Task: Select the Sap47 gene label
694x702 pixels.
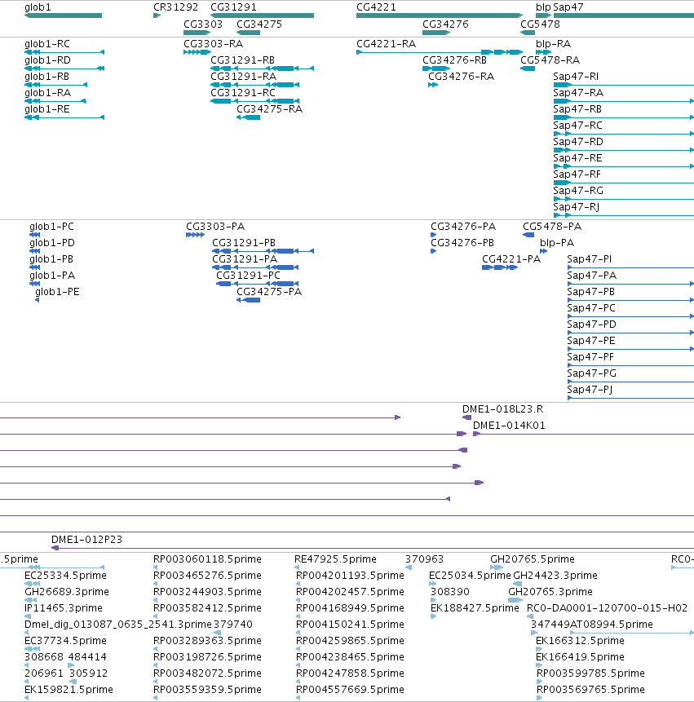Action: (x=568, y=7)
